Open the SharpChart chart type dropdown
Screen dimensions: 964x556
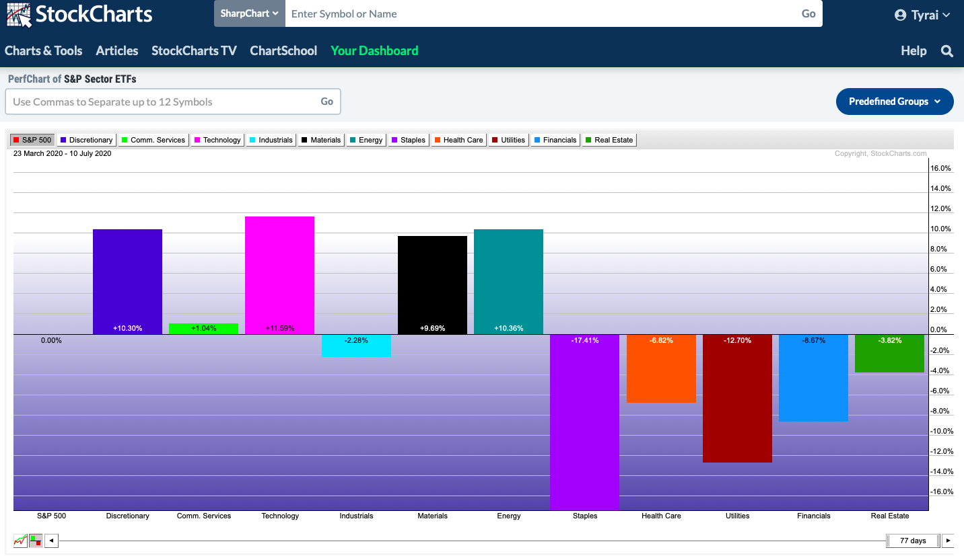(x=249, y=13)
